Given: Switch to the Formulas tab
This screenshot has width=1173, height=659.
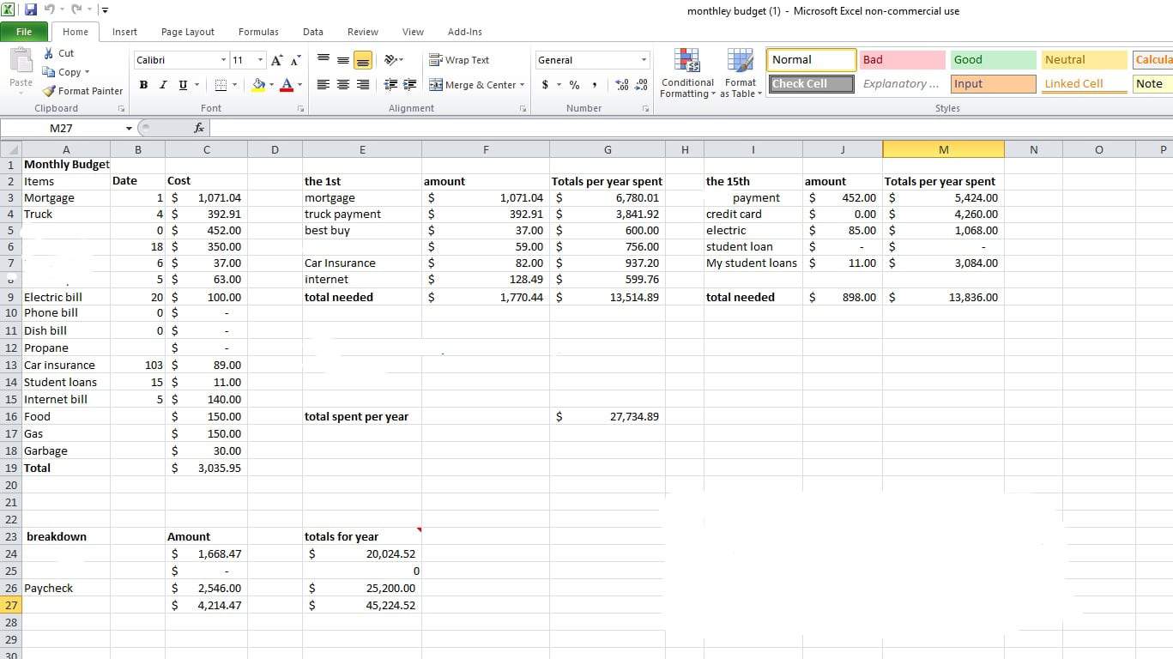Looking at the screenshot, I should 258,32.
